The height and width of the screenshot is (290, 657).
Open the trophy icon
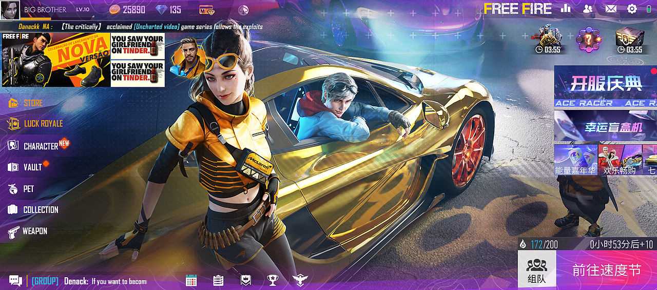[x=273, y=280]
